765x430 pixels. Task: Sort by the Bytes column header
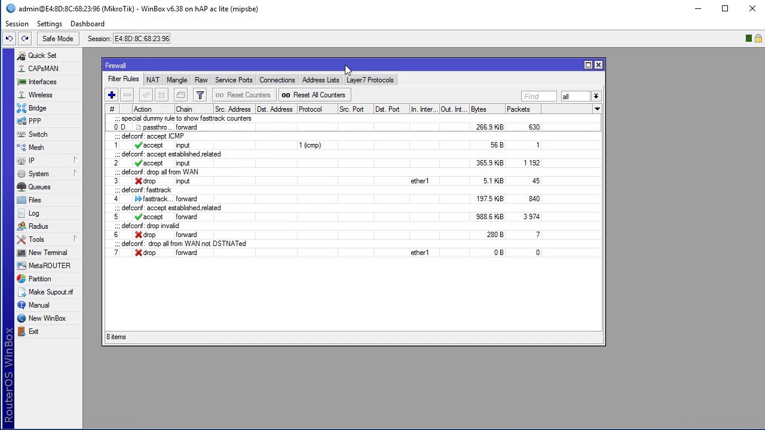(487, 109)
